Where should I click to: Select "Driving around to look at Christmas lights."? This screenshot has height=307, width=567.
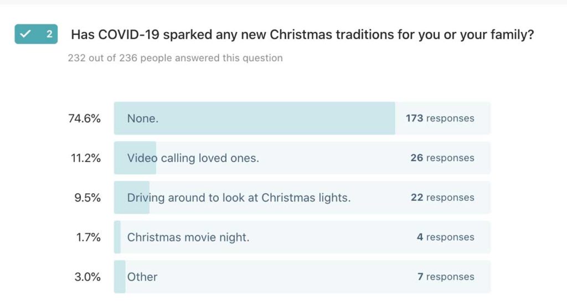tap(239, 198)
